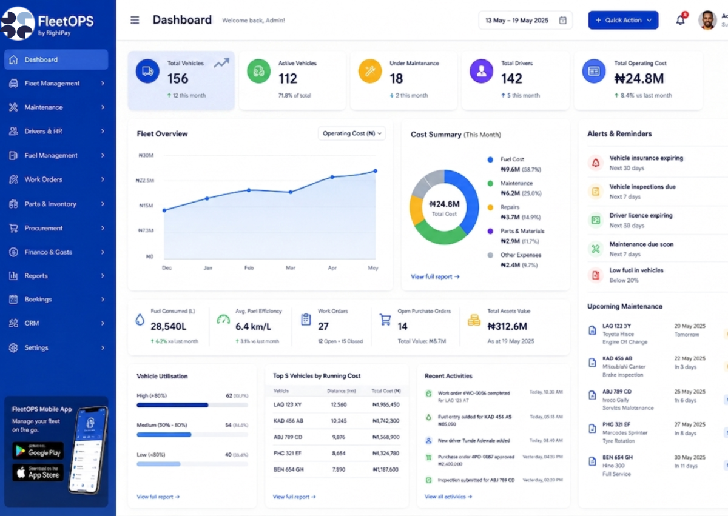The image size is (728, 516).
Task: Click the High utilisation progress bar
Action: [192, 404]
